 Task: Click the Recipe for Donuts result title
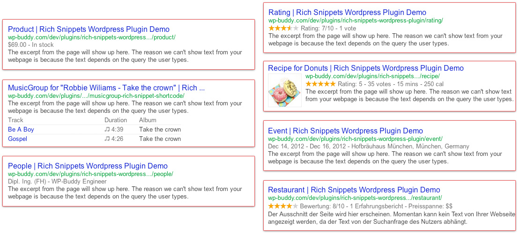coord(365,68)
